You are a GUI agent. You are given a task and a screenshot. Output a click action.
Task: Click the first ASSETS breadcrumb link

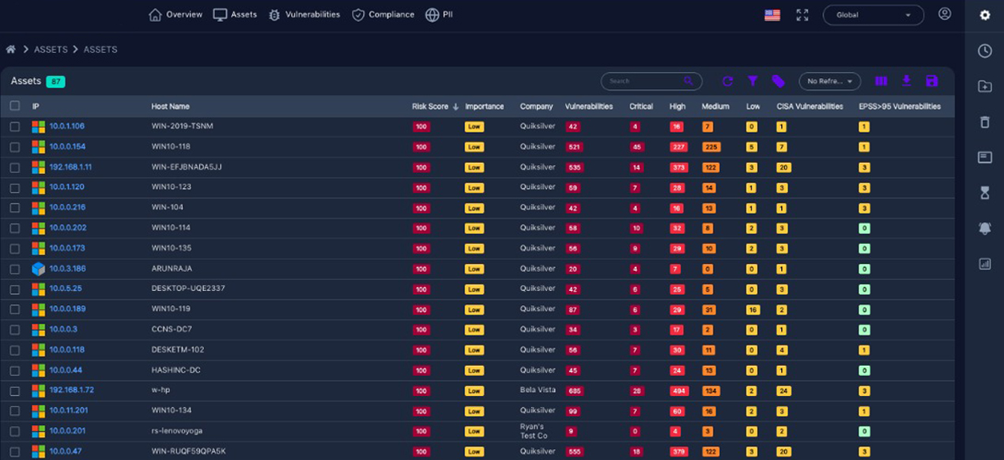(x=51, y=49)
